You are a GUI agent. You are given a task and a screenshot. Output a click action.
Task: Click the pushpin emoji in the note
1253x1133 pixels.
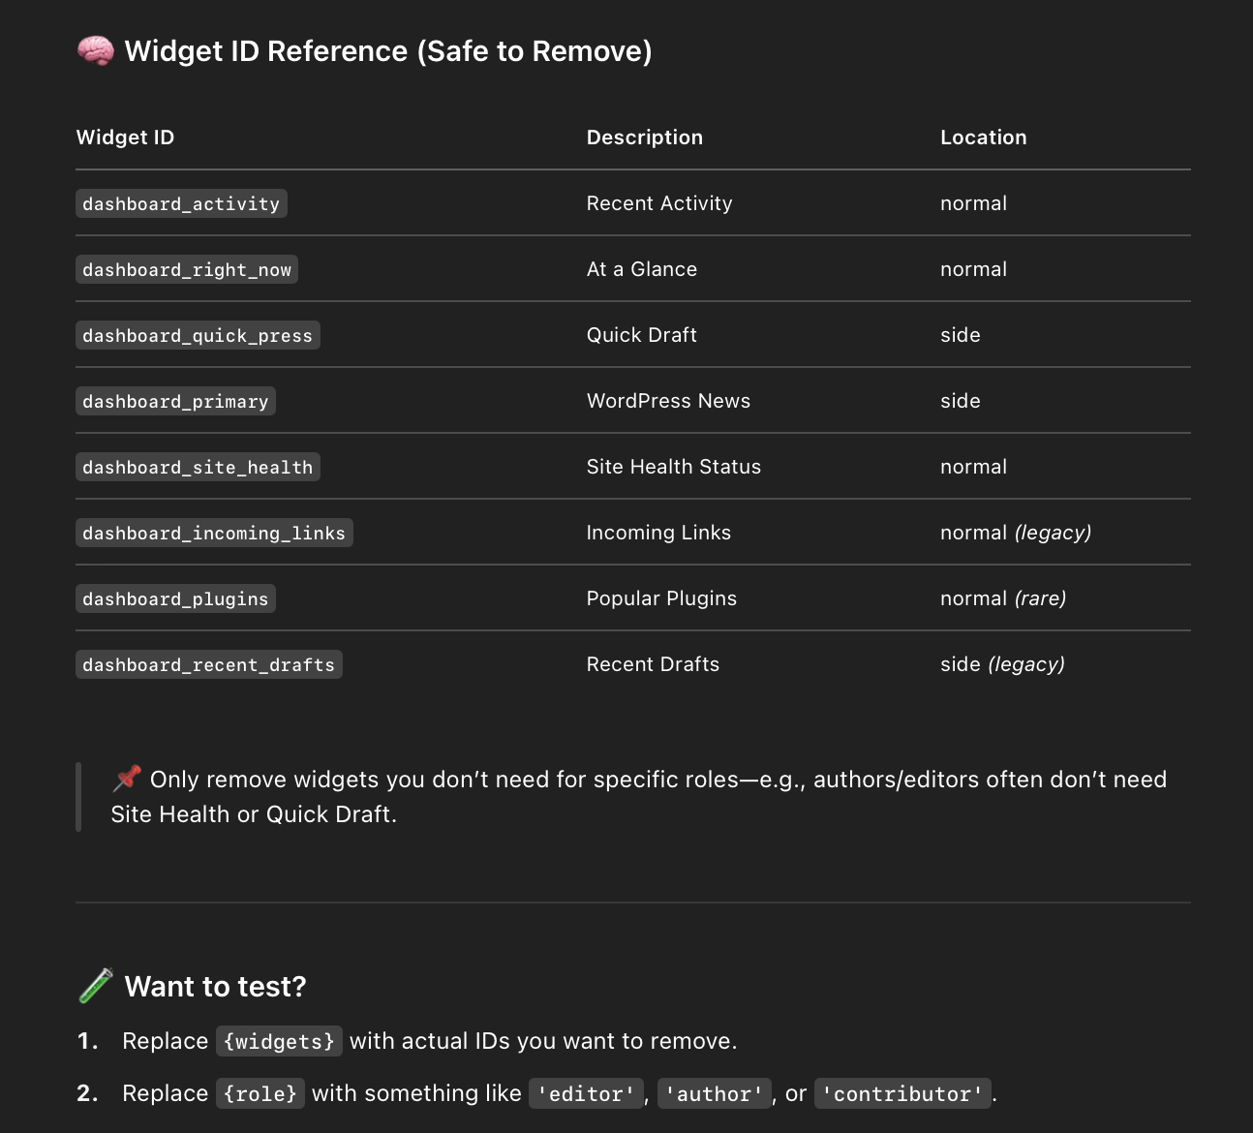point(127,779)
